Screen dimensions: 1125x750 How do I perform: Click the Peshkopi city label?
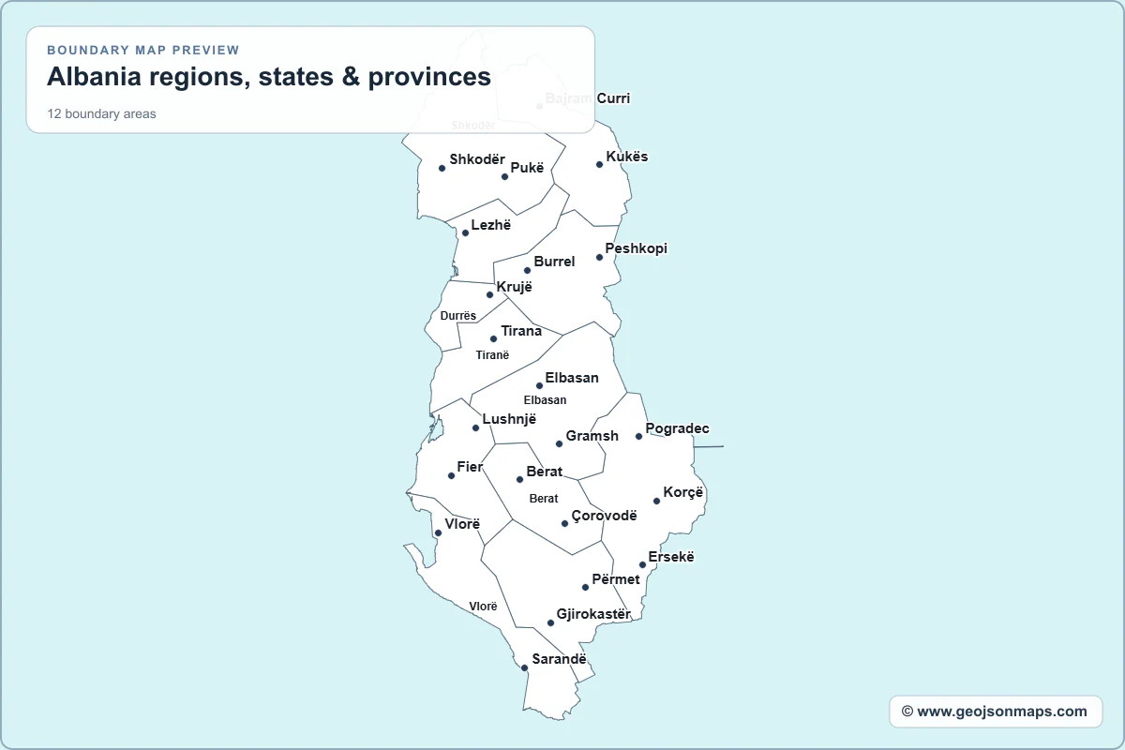(637, 248)
